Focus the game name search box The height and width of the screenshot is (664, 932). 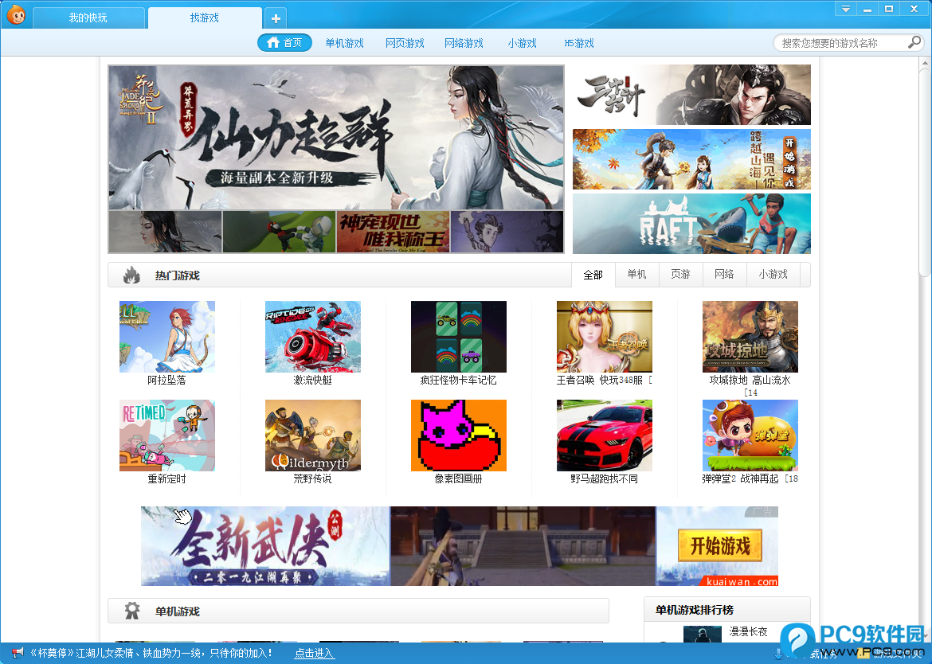(843, 43)
